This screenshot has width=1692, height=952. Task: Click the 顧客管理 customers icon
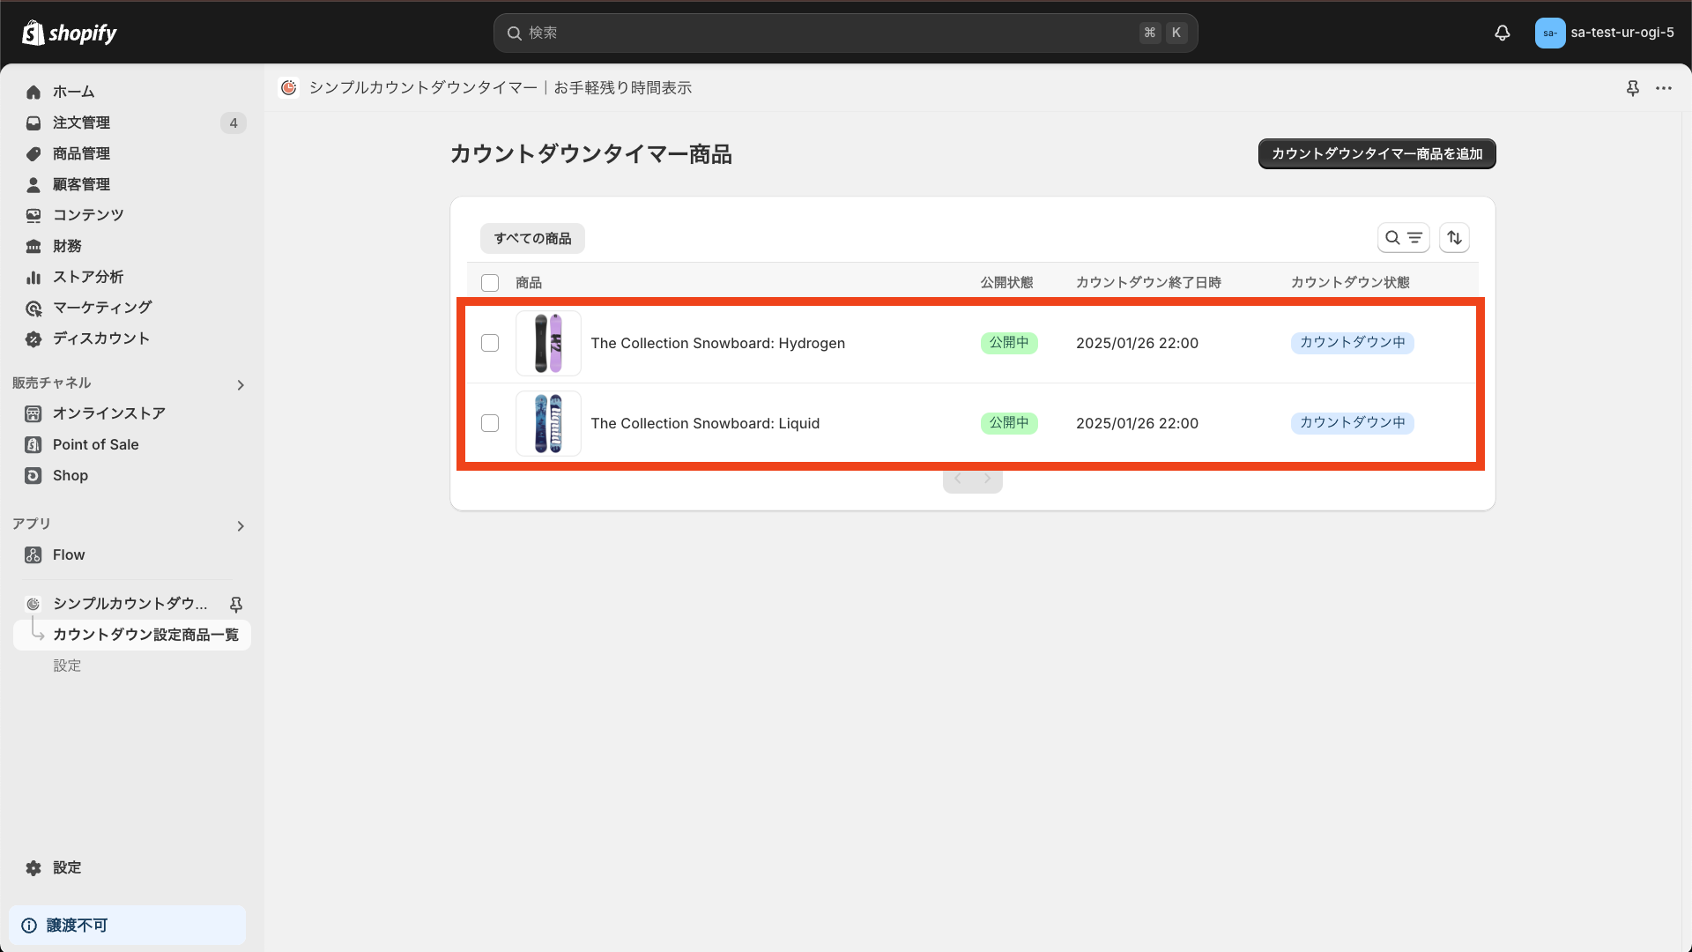[x=33, y=184]
